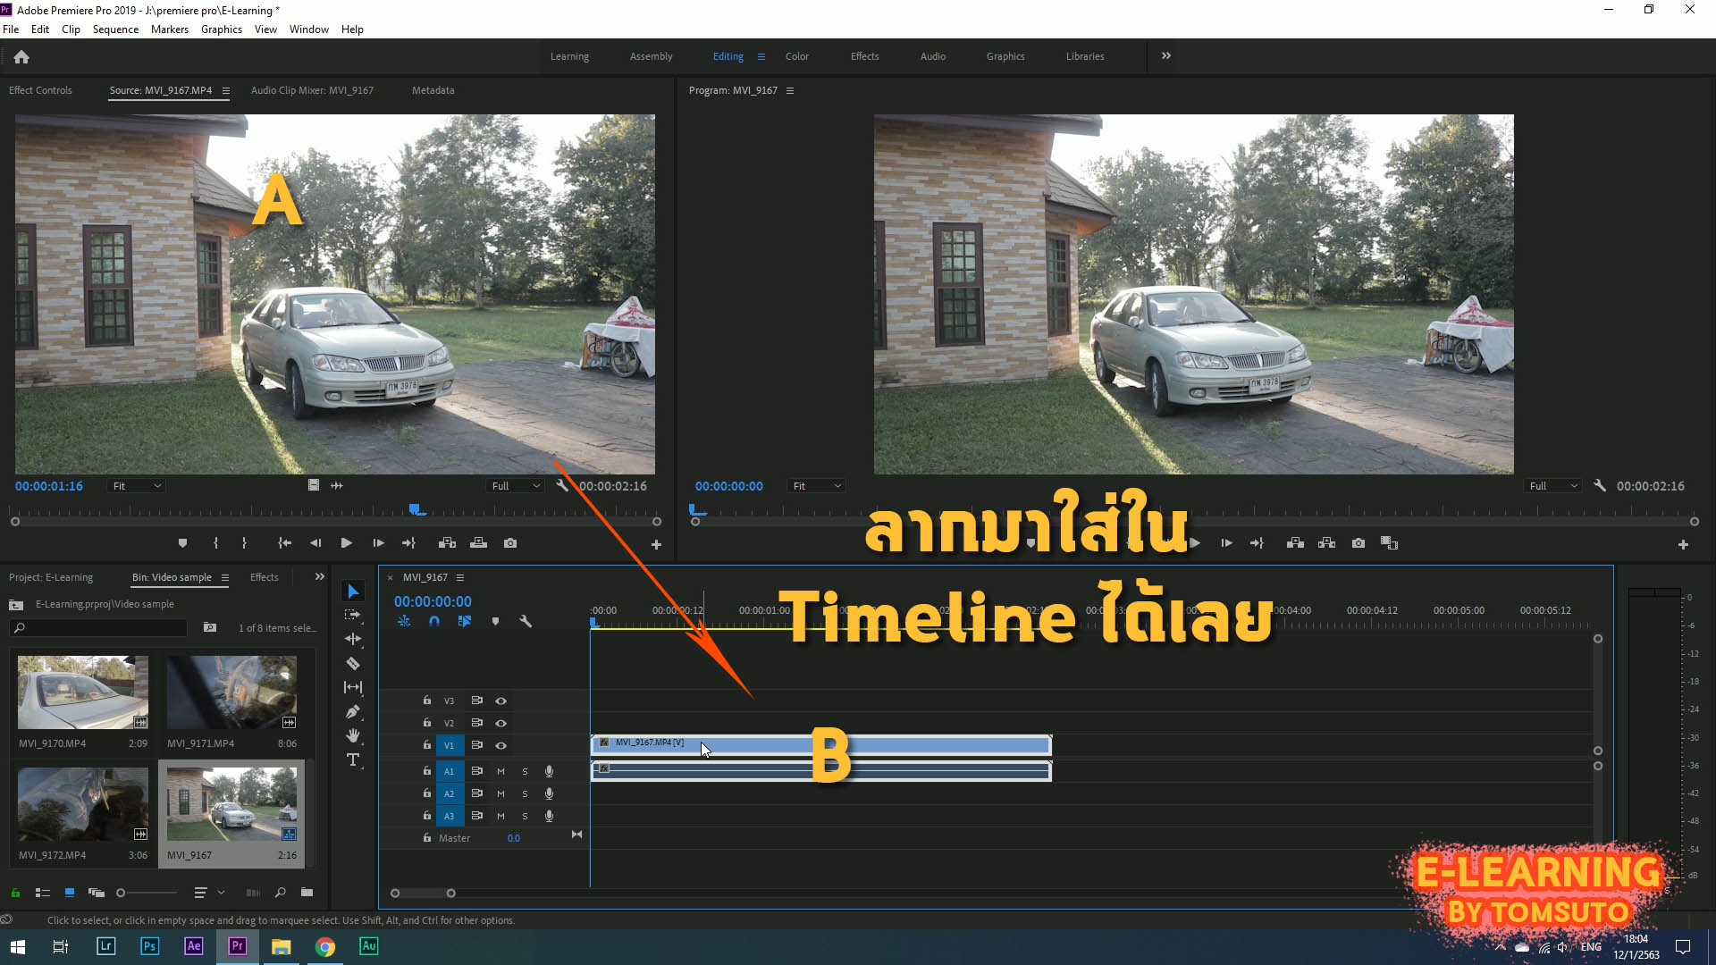Go to In point in Source monitor
1716x965 pixels.
pyautogui.click(x=284, y=542)
